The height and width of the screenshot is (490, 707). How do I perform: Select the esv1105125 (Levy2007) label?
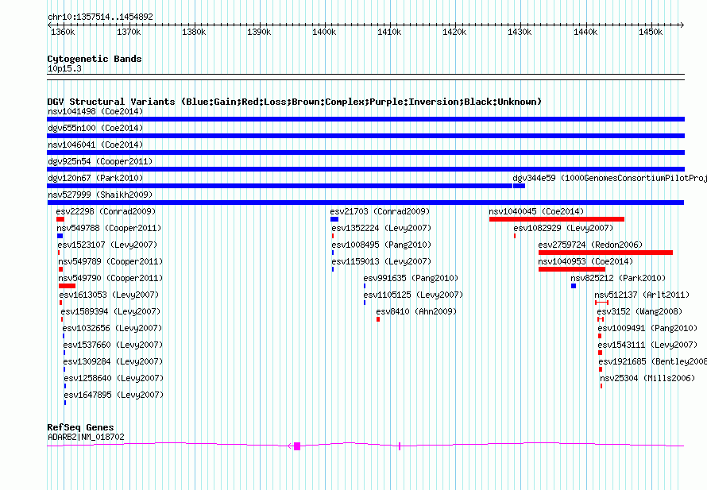(413, 295)
